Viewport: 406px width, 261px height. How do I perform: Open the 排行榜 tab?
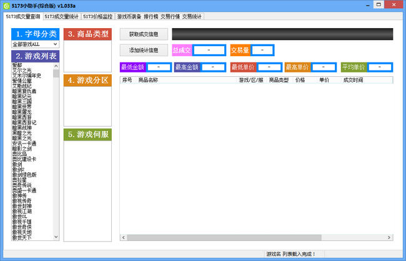[x=151, y=17]
